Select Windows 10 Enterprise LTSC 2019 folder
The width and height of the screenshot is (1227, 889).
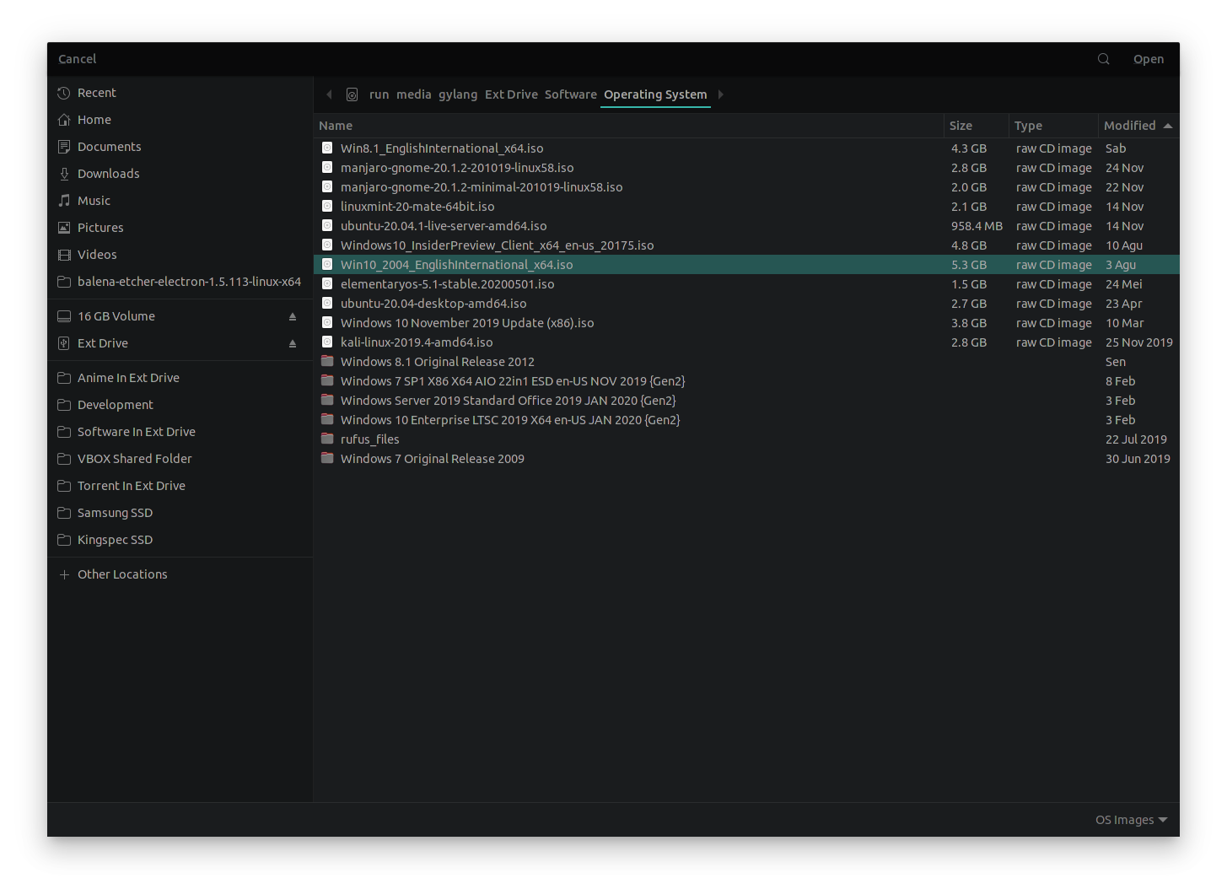click(746, 420)
